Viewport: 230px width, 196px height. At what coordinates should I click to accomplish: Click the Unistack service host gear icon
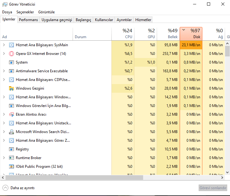pos(11,123)
